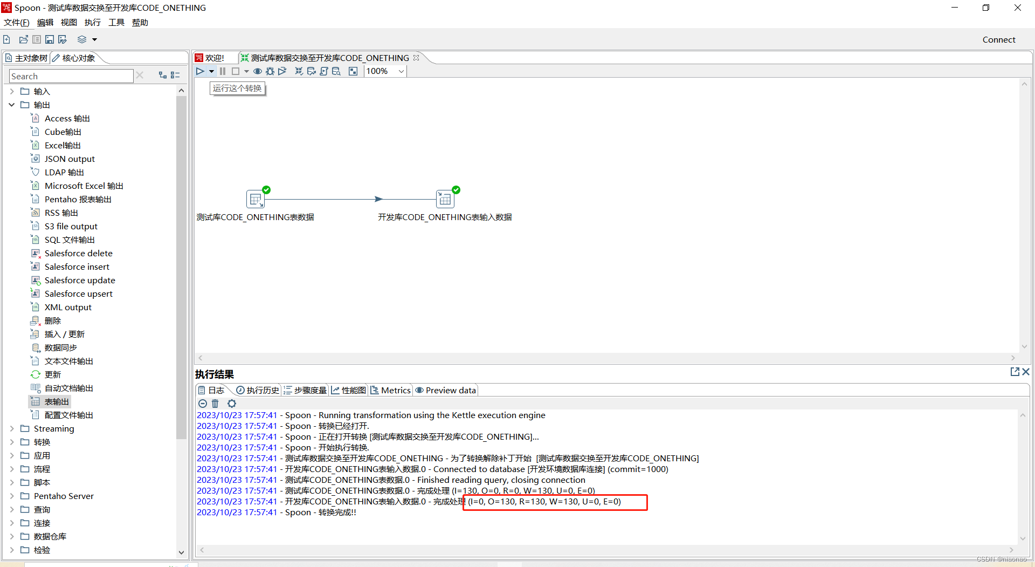
Task: Switch to the 步骤度量 tab
Action: (x=305, y=390)
